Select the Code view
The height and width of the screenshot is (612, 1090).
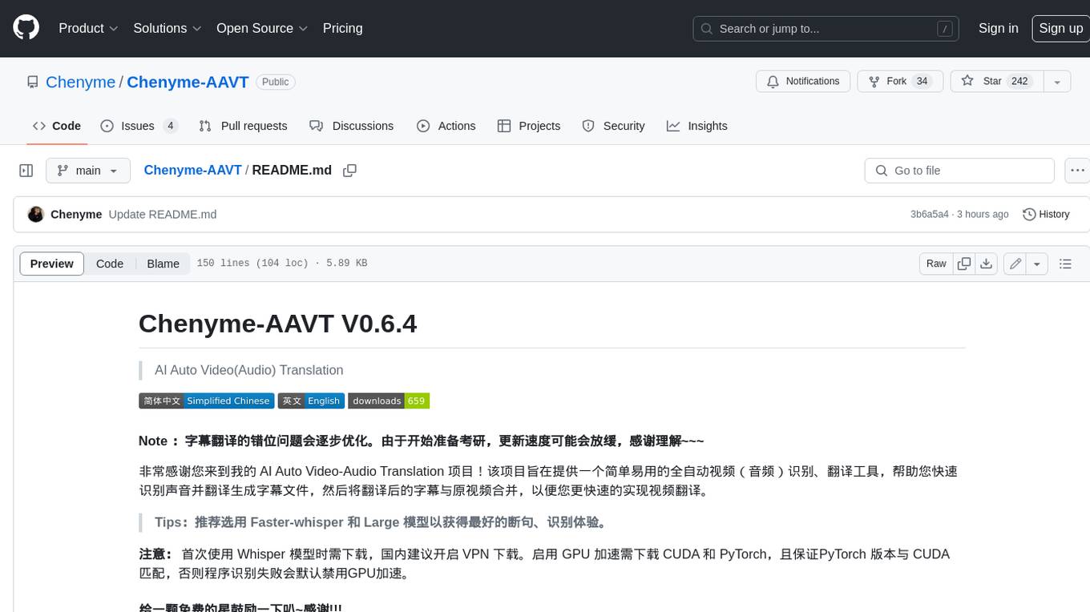[110, 264]
